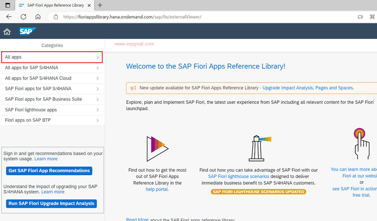Open SAP Fiori apps for SAP S/4HANA
Image resolution: width=377 pixels, height=221 pixels.
(52, 89)
